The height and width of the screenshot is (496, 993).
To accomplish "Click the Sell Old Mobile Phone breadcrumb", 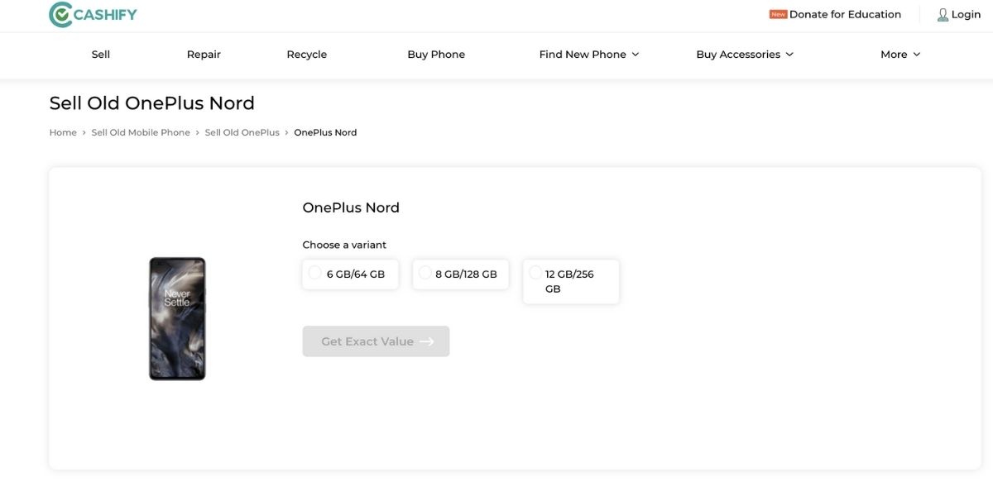I will pos(141,131).
